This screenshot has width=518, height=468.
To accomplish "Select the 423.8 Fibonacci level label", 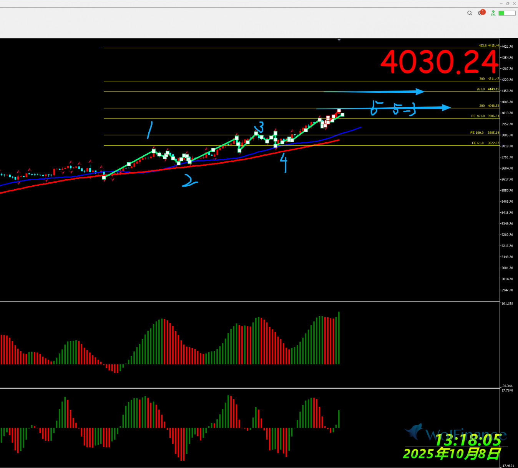I will click(488, 45).
